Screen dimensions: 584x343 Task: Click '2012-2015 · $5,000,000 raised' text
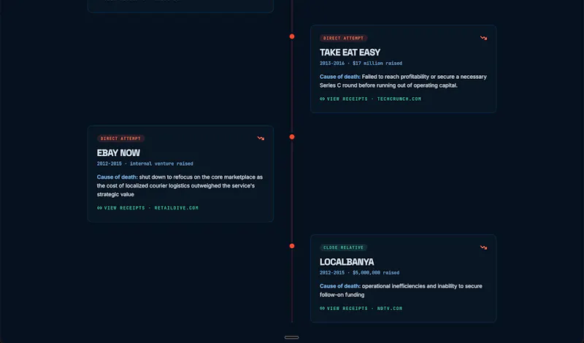[359, 273]
